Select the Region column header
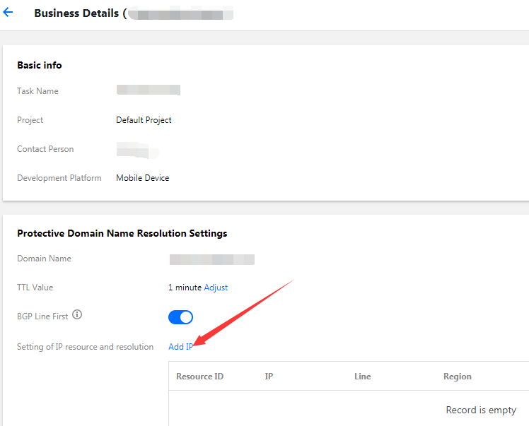 pyautogui.click(x=457, y=377)
